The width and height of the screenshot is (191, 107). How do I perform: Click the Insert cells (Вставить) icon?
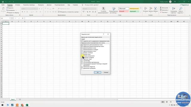click(146, 9)
